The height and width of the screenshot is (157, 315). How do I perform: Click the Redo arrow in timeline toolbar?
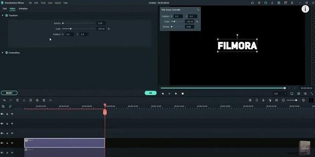11,100
